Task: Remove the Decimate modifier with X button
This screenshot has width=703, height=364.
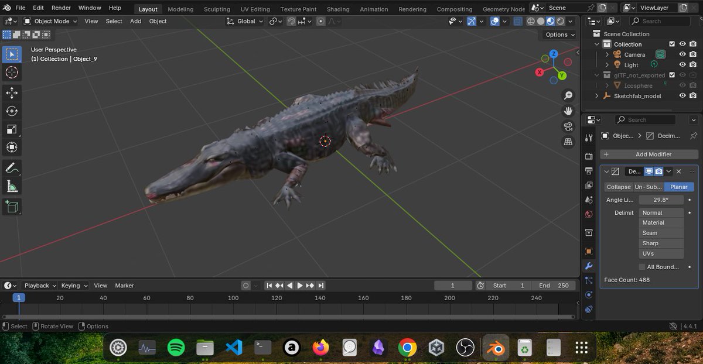Action: (x=678, y=171)
